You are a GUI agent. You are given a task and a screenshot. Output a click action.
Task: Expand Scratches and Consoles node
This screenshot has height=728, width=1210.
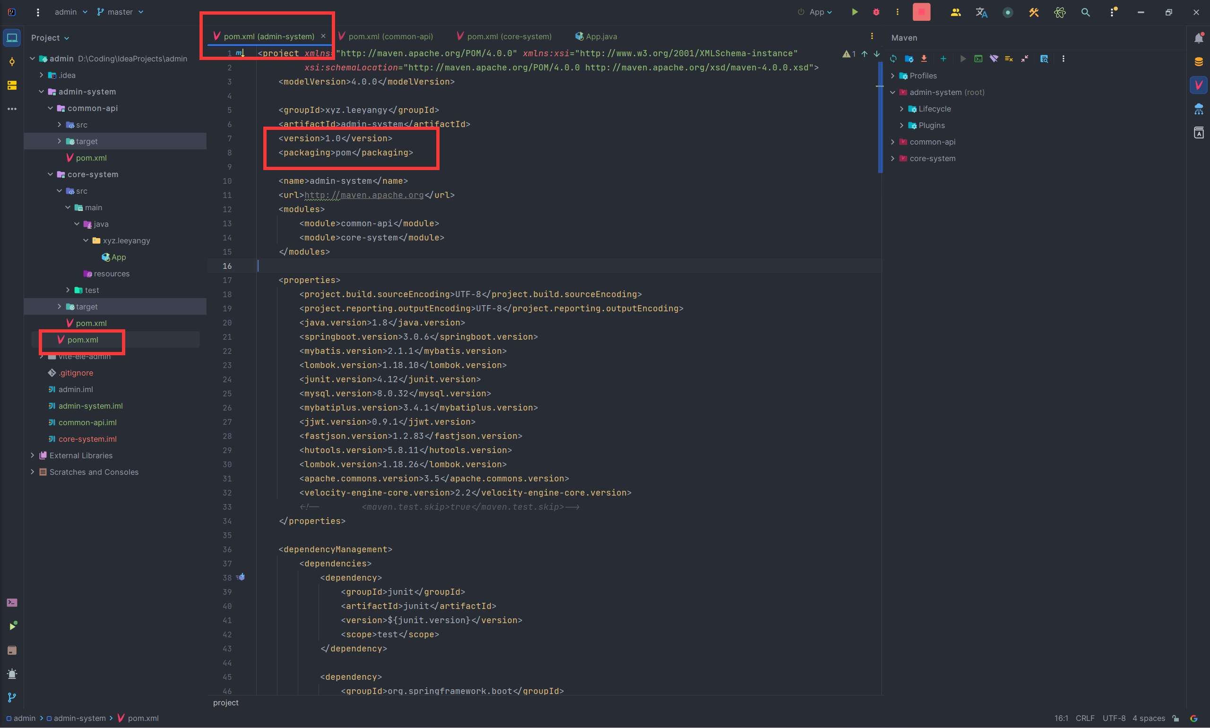[x=33, y=472]
